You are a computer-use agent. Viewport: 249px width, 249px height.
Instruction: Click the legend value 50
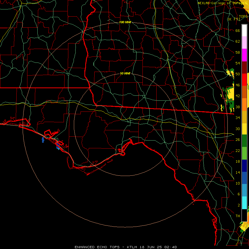pyautogui.click(x=238, y=74)
